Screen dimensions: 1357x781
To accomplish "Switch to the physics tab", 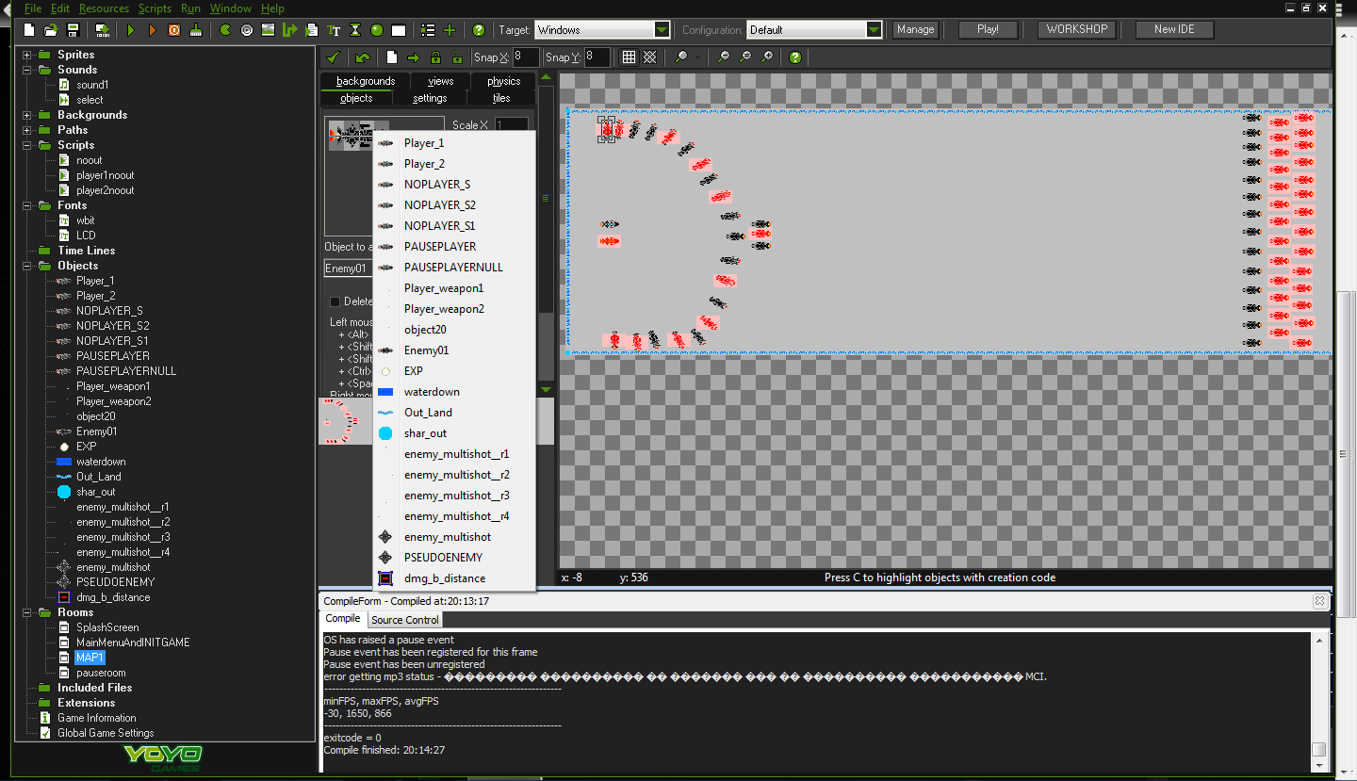I will click(504, 81).
